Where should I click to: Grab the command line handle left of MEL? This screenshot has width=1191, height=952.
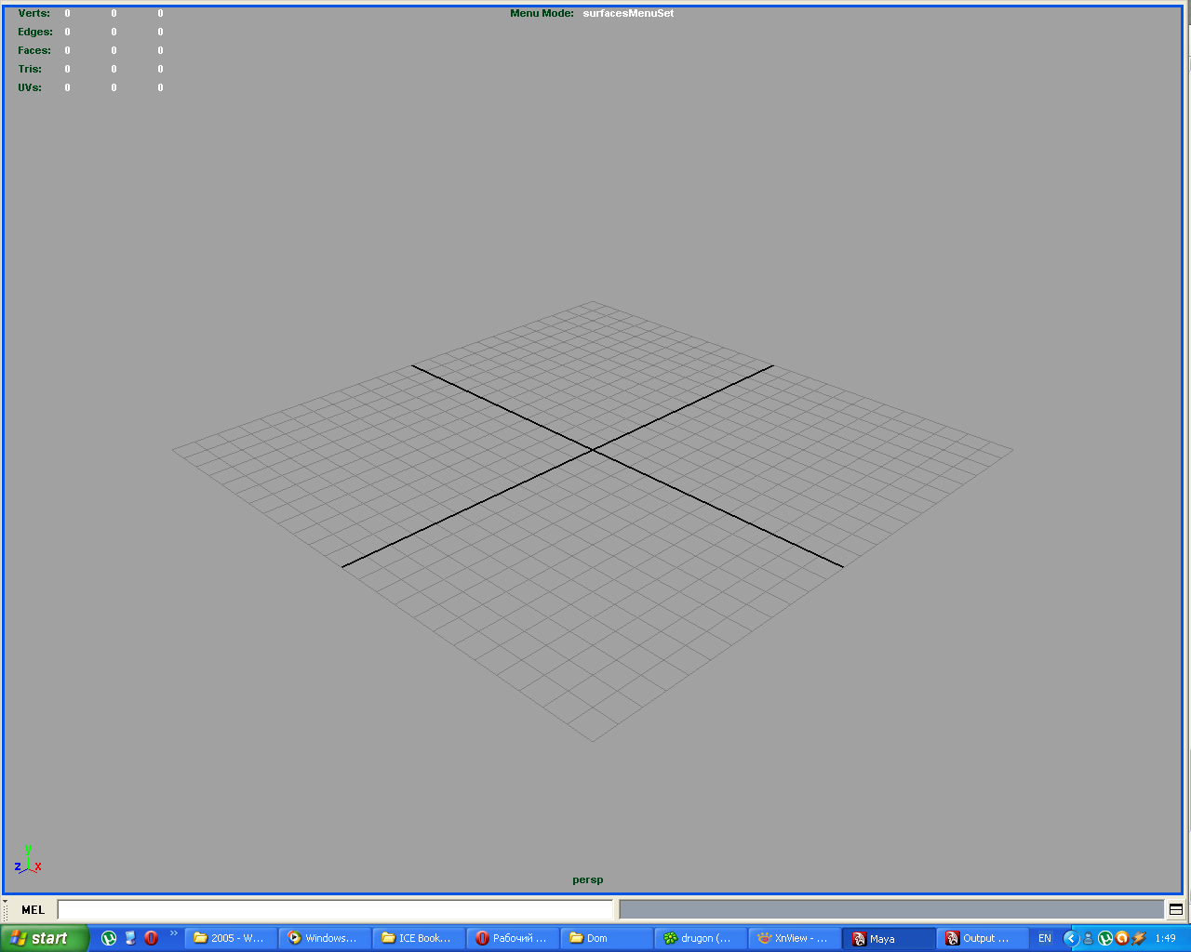(6, 909)
